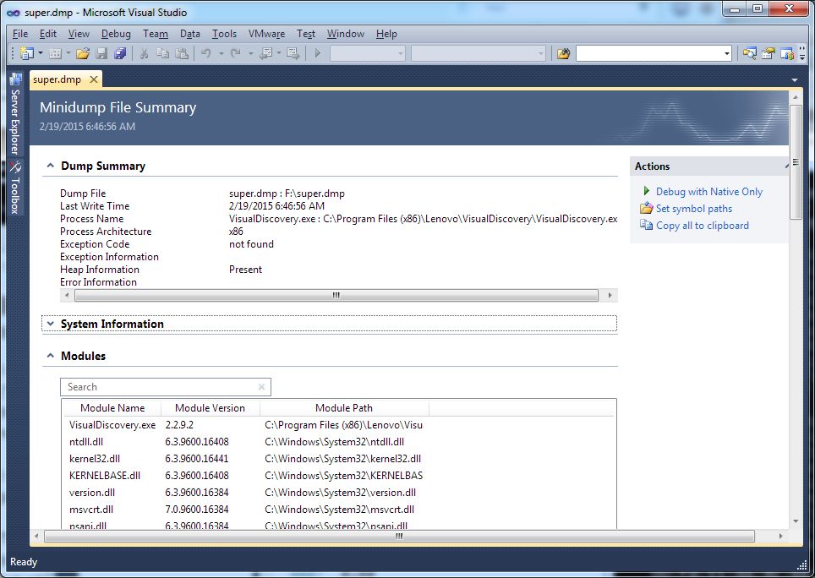Expand the System Information section
The height and width of the screenshot is (578, 815).
(x=50, y=324)
